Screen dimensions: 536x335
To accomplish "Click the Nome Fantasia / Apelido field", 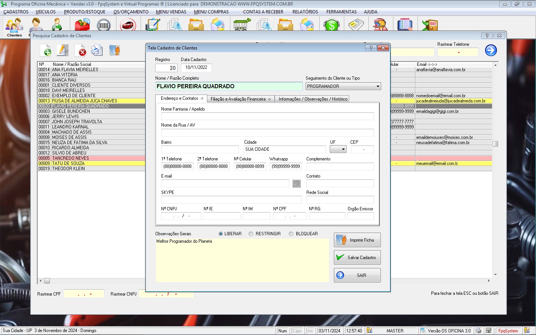I will [267, 117].
